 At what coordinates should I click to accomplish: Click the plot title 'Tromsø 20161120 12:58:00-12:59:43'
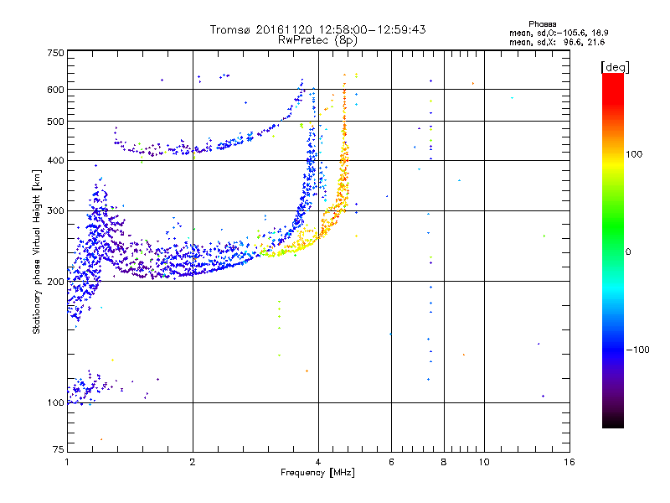click(x=317, y=29)
